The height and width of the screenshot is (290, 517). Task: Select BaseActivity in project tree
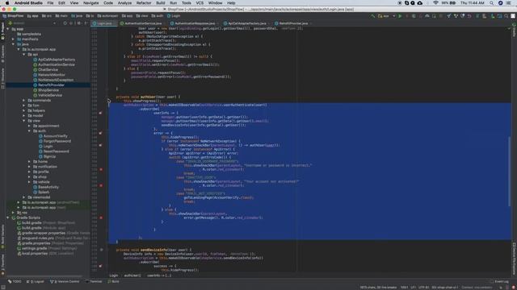[48, 187]
